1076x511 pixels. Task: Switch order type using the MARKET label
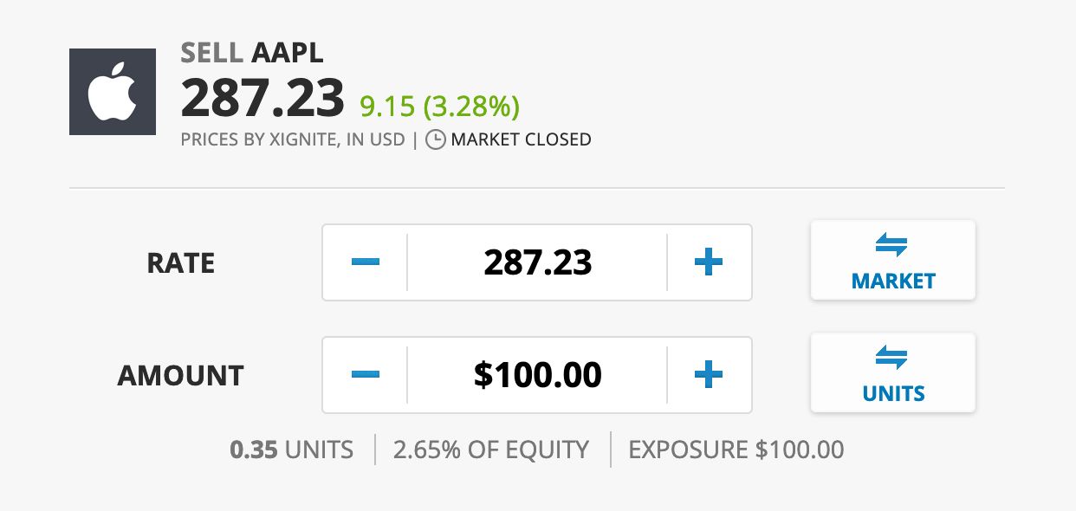[x=893, y=281]
